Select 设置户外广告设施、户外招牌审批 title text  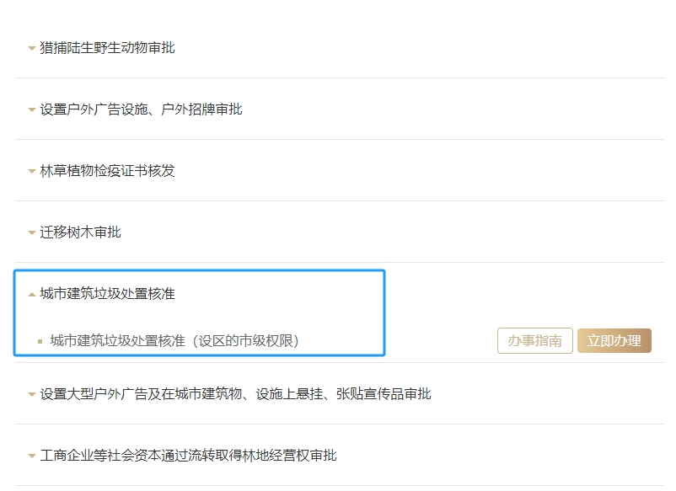click(x=141, y=109)
